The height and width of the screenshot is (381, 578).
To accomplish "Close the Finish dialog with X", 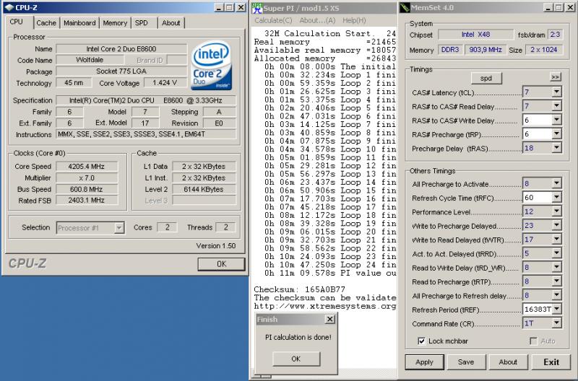I will 330,319.
